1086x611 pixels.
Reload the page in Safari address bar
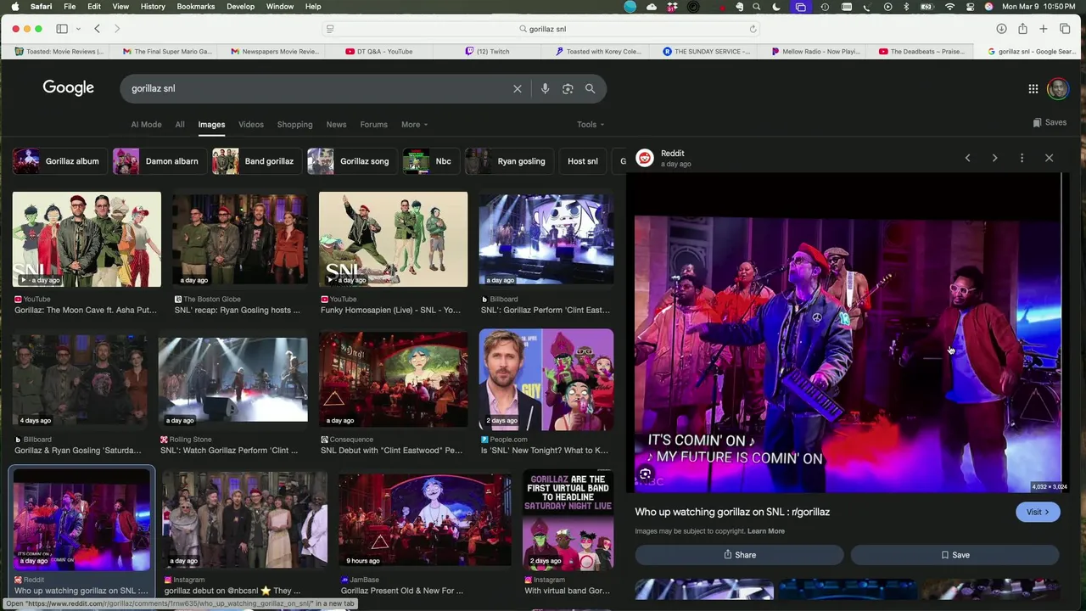pos(753,29)
